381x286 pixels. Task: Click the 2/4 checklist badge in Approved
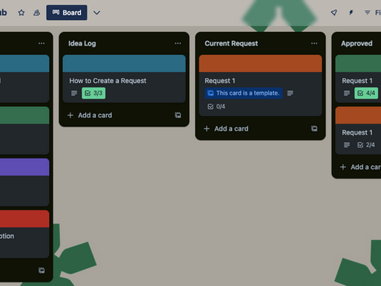pyautogui.click(x=366, y=144)
